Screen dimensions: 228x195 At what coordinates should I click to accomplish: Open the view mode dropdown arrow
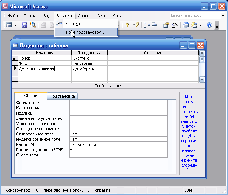pyautogui.click(x=16, y=25)
